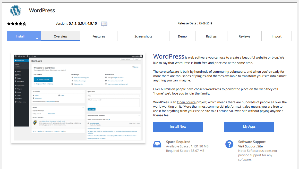Switch to the Overview tab

pyautogui.click(x=61, y=36)
